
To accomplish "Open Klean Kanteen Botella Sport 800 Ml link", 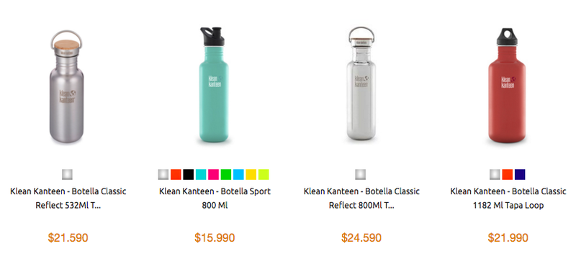I will point(215,199).
